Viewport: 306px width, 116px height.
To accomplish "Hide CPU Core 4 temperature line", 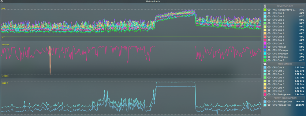I will (269, 23).
